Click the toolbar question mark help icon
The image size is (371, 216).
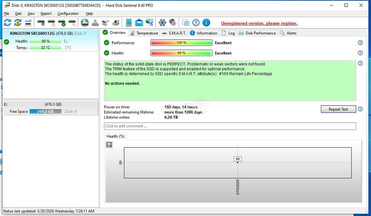point(196,23)
